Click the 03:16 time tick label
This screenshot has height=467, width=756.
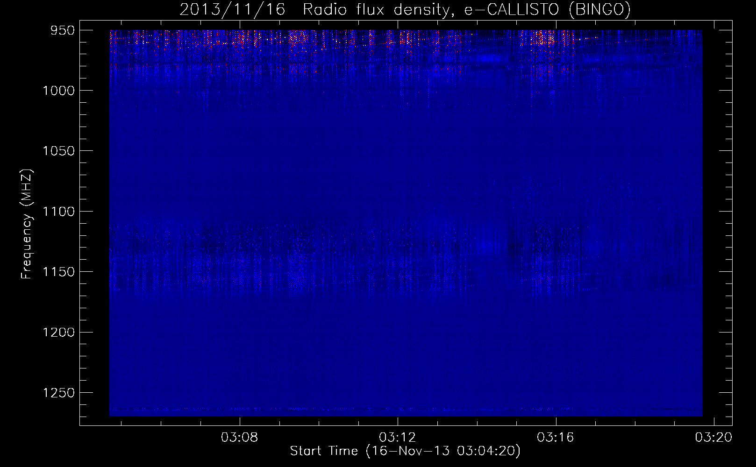click(x=556, y=438)
